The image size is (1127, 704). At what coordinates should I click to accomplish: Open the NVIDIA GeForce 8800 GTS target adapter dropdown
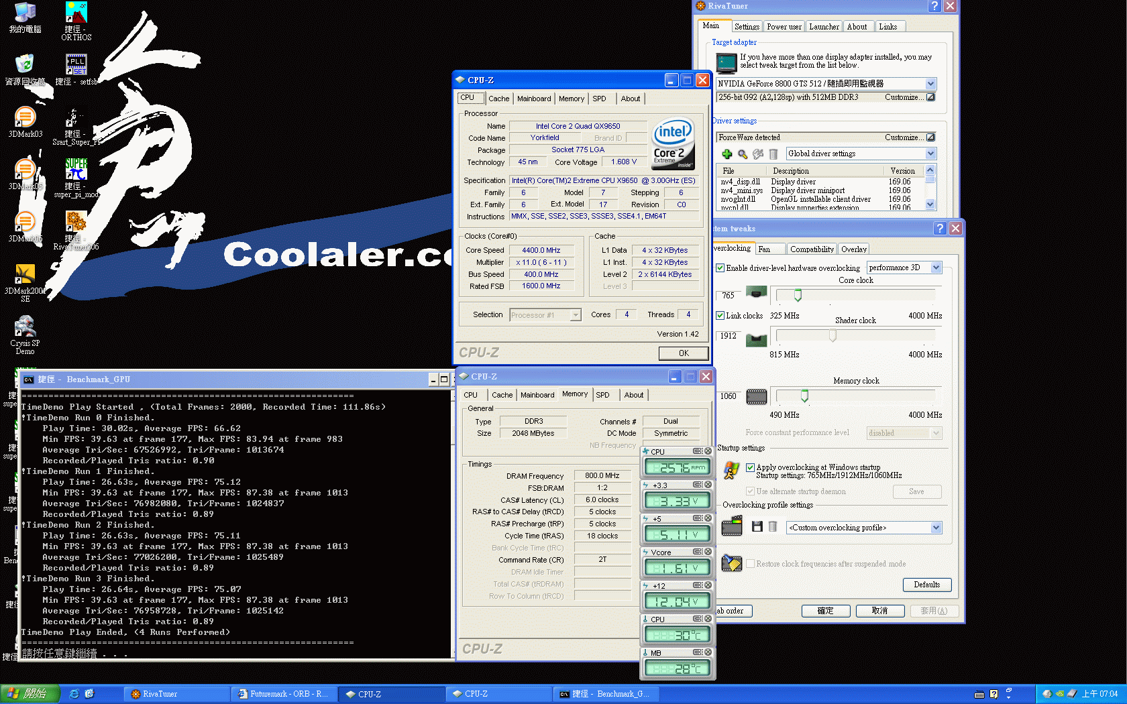(930, 84)
